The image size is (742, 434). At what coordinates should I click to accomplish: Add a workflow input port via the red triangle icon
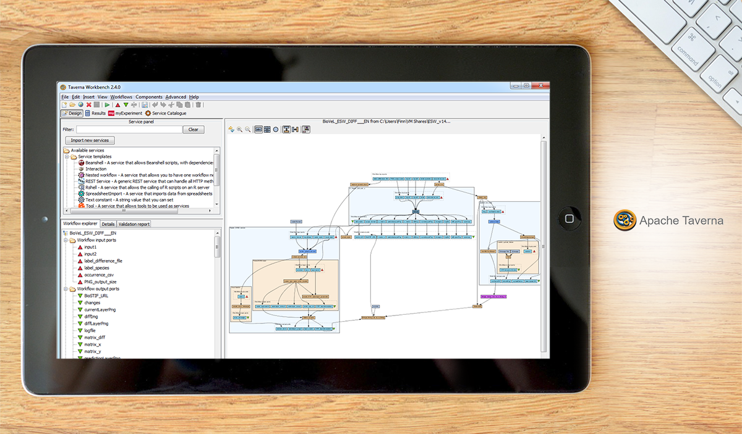coord(118,105)
